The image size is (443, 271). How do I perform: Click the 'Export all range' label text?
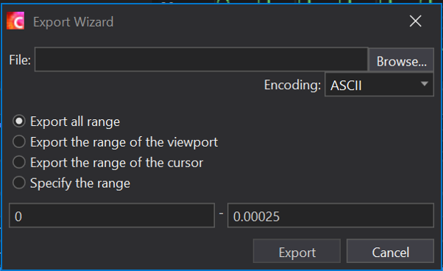click(x=75, y=122)
